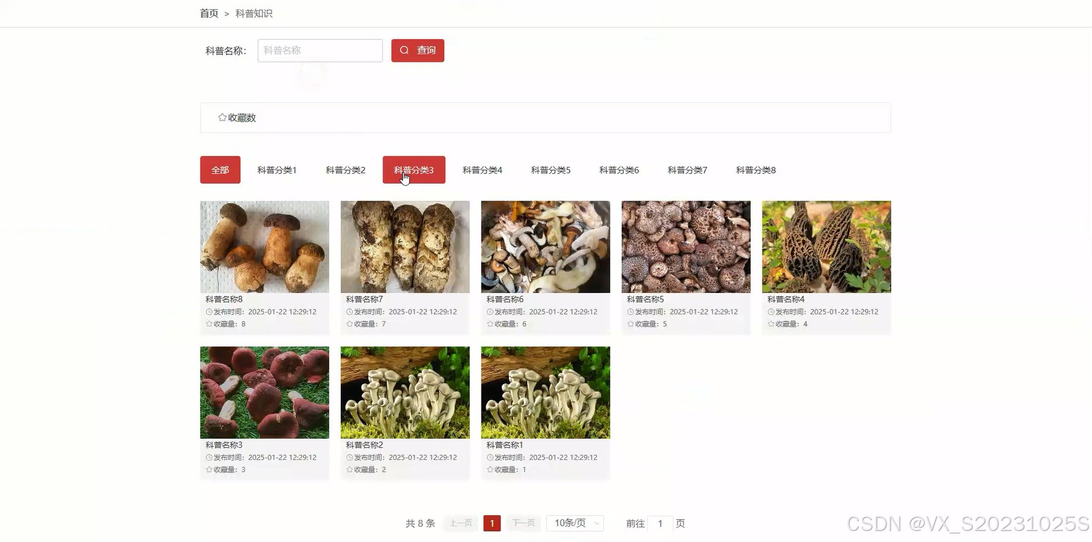Click star icon beside 收藏量: 7
Image resolution: width=1092 pixels, height=542 pixels.
[x=350, y=324]
